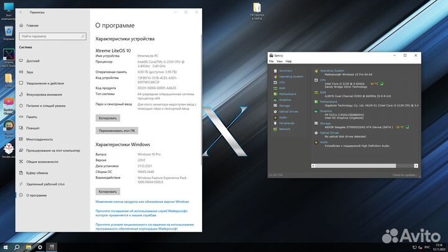The height and width of the screenshot is (252, 448).
Task: Click РУС language indicator in tray
Action: coord(427,247)
